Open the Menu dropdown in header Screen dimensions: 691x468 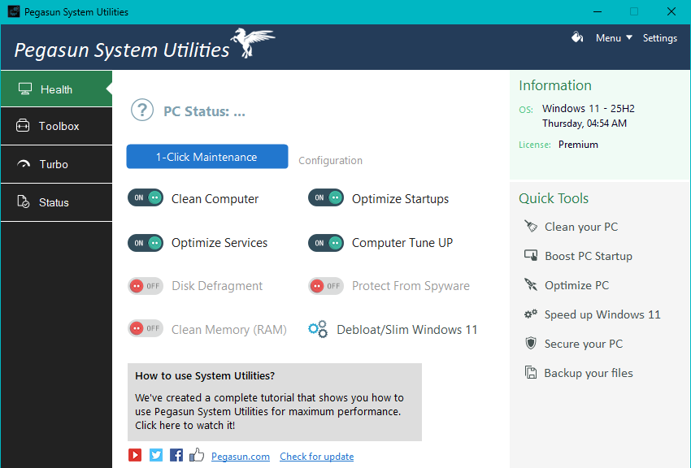coord(614,38)
